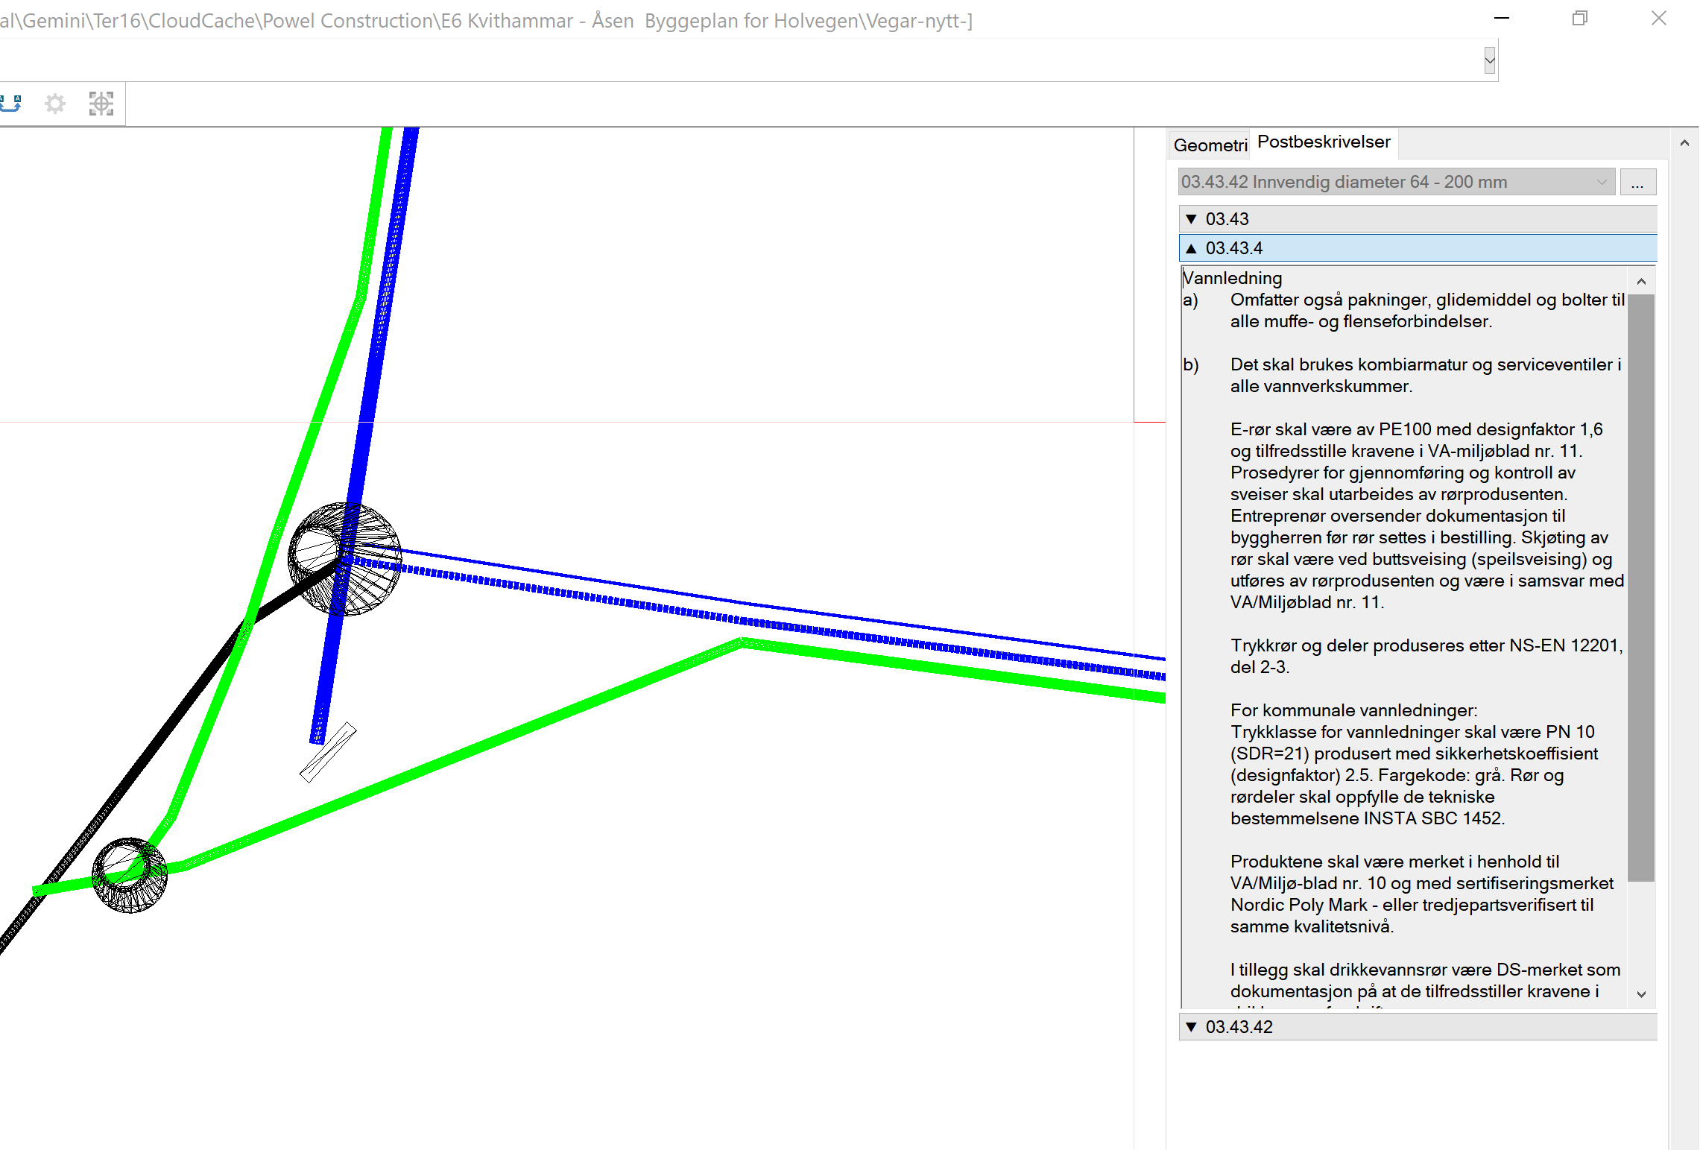The height and width of the screenshot is (1150, 1700).
Task: Click the panel's outer scroll-up chevron
Action: [x=1684, y=143]
